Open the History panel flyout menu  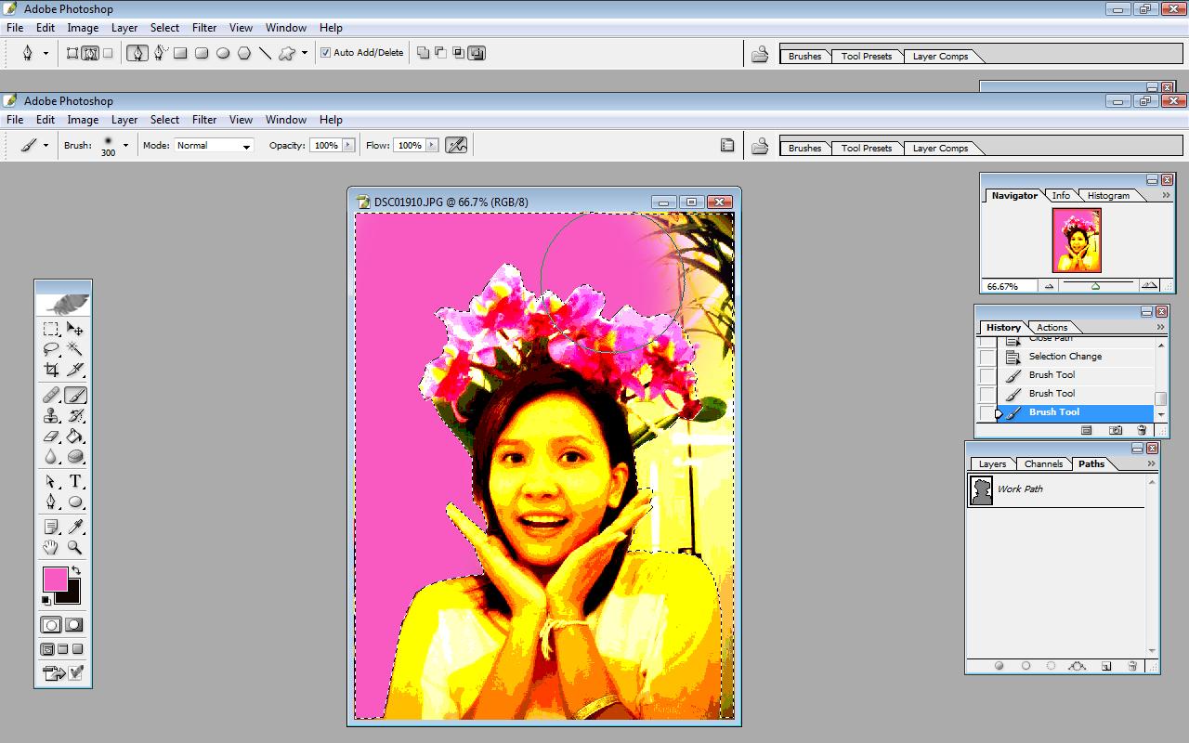(x=1160, y=327)
